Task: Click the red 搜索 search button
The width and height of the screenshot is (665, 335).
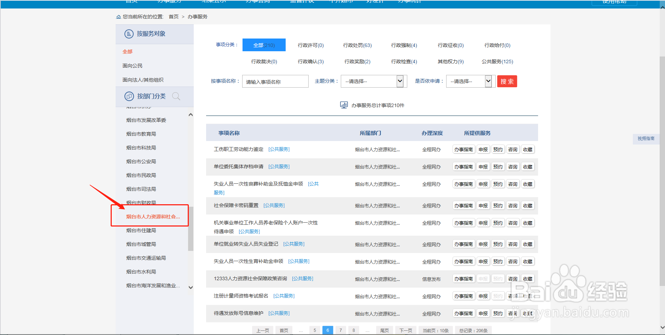Action: [x=507, y=81]
